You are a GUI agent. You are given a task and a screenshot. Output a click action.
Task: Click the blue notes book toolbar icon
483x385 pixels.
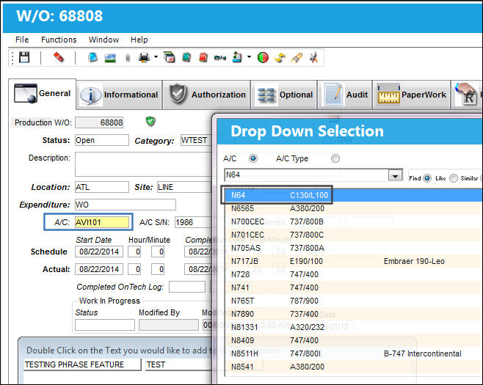click(x=92, y=57)
